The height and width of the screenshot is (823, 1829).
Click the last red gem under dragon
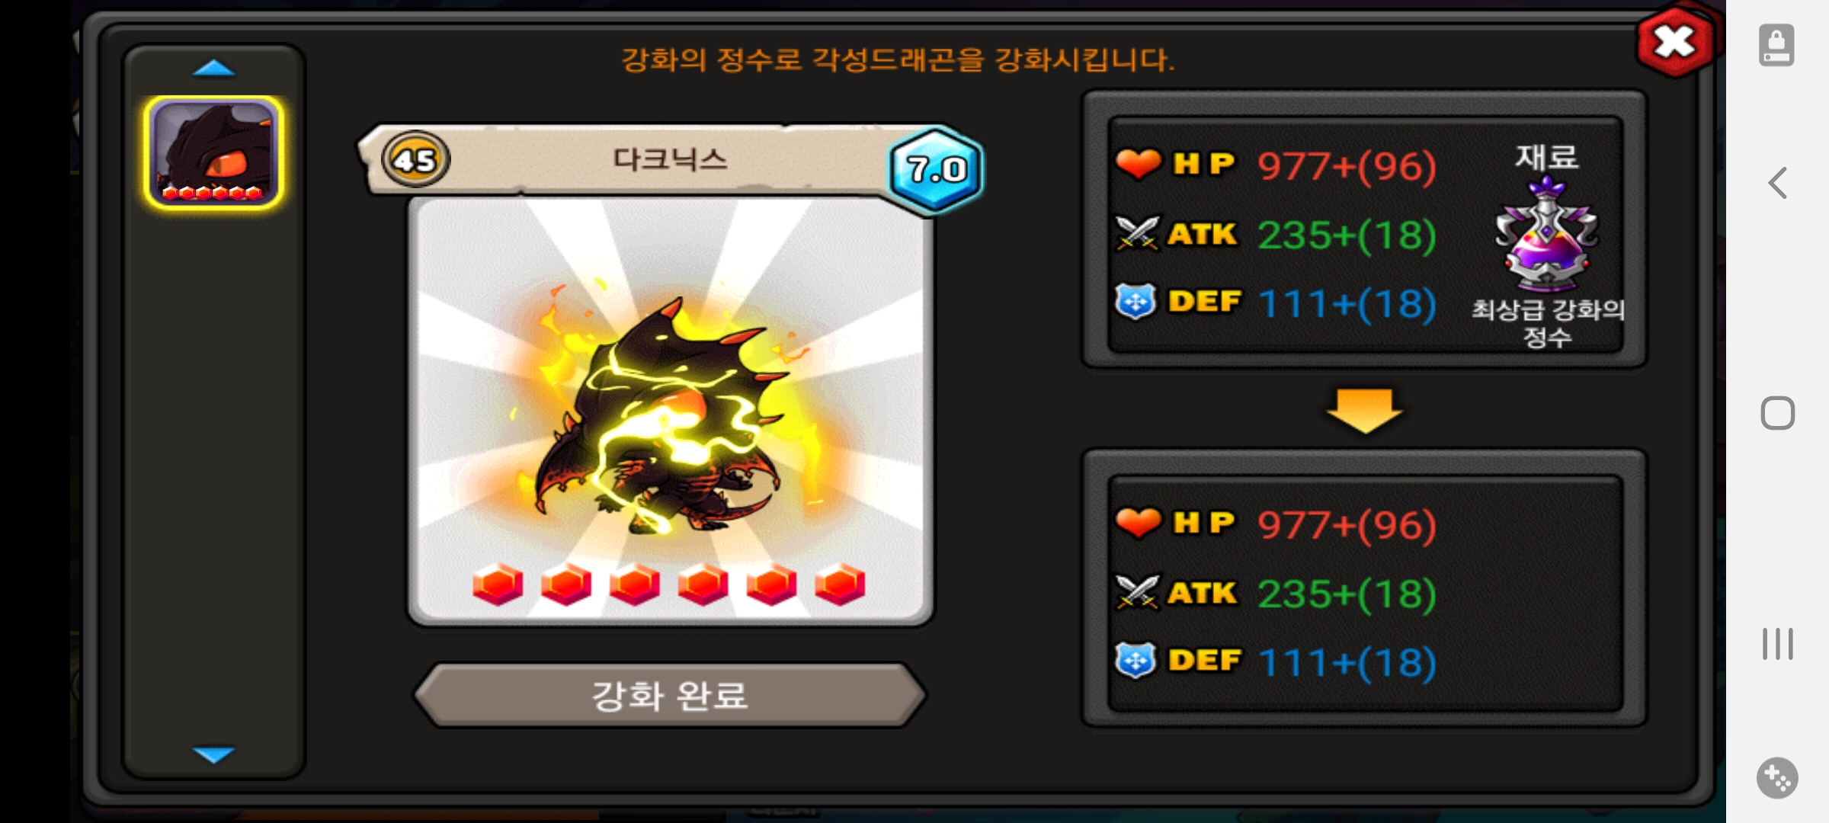point(840,584)
